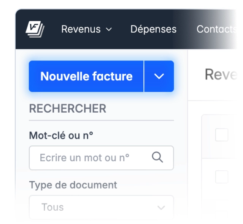
Task: Check the first table row checkbox
Action: click(x=222, y=176)
